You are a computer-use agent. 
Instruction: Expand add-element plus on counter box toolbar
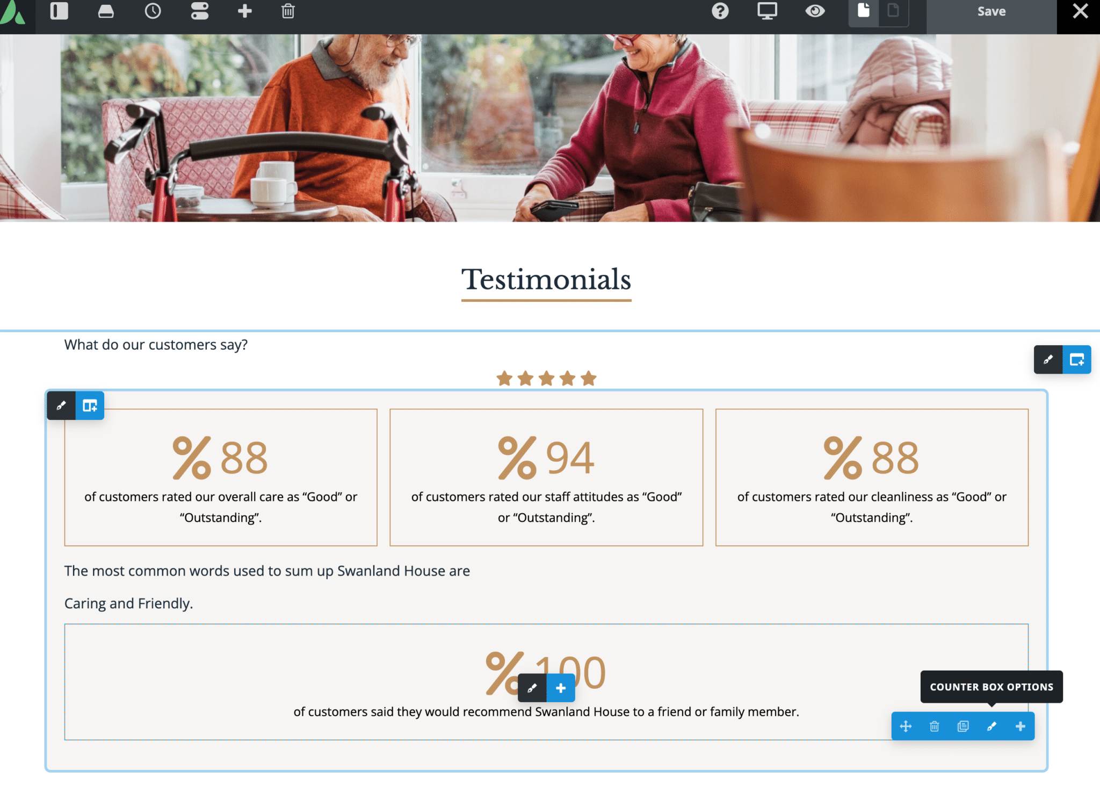pos(1020,726)
